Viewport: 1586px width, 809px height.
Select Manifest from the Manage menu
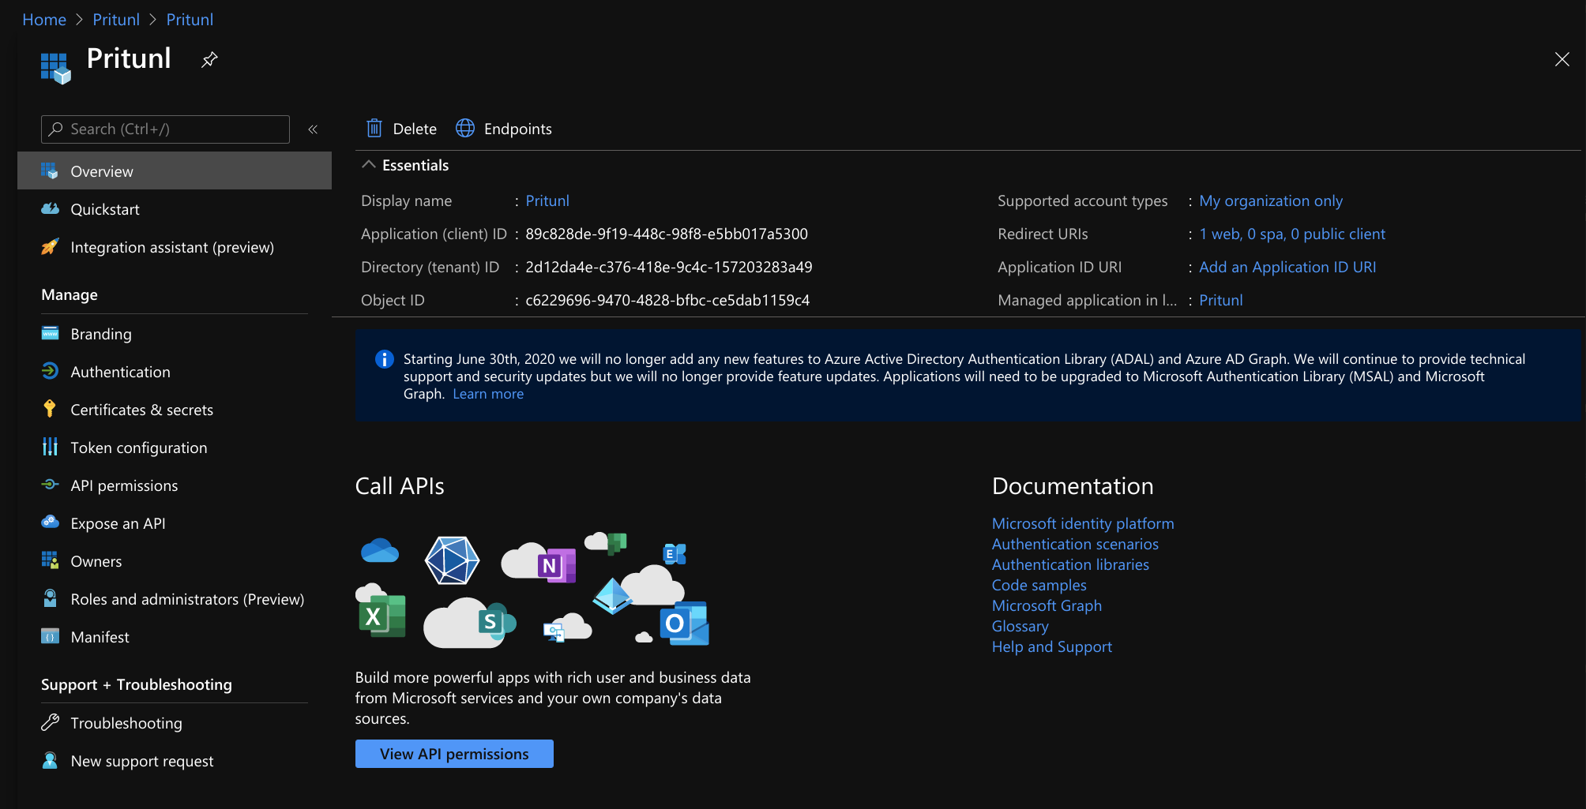pyautogui.click(x=100, y=637)
